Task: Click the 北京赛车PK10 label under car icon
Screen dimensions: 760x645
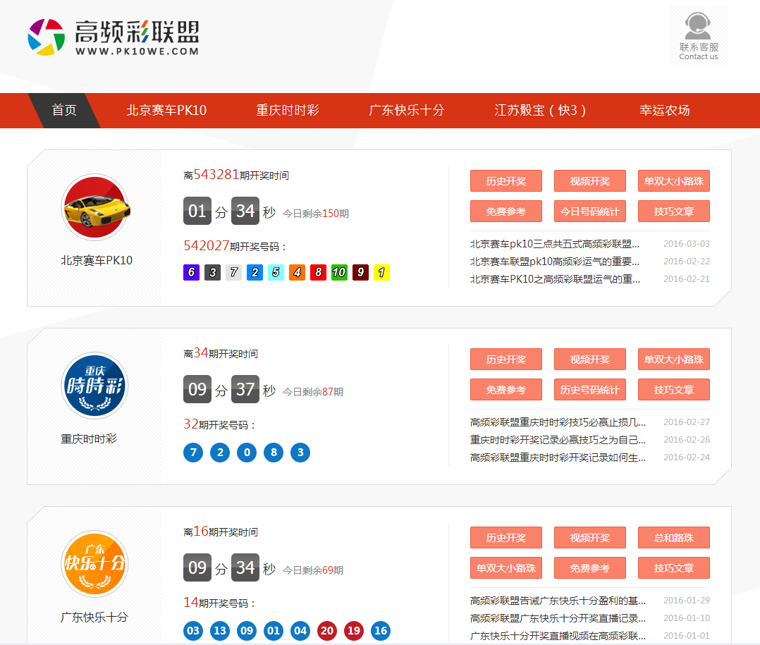Action: (97, 261)
